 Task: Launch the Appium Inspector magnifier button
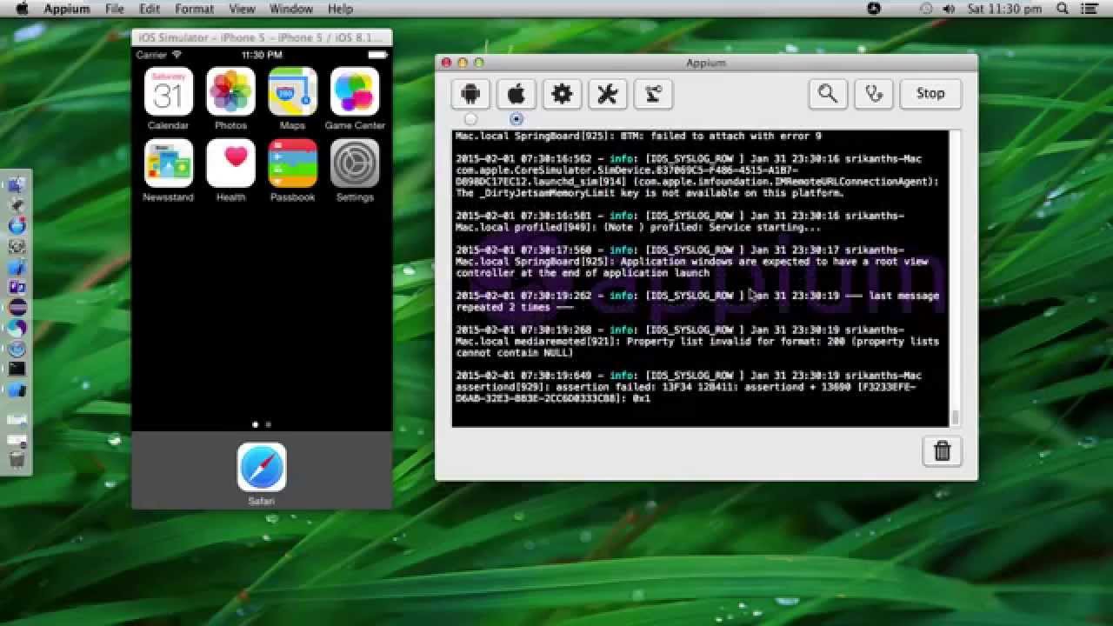pos(828,94)
